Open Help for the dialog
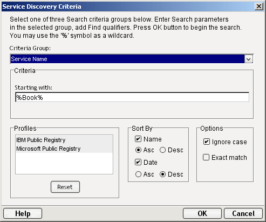 (23, 213)
